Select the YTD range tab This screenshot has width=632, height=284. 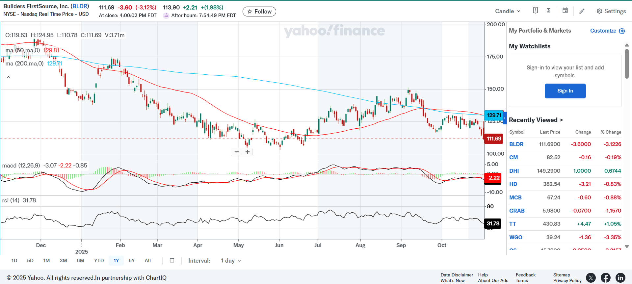99,261
